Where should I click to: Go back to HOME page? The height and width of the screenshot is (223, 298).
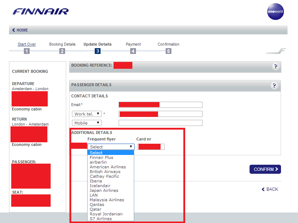pos(20,30)
